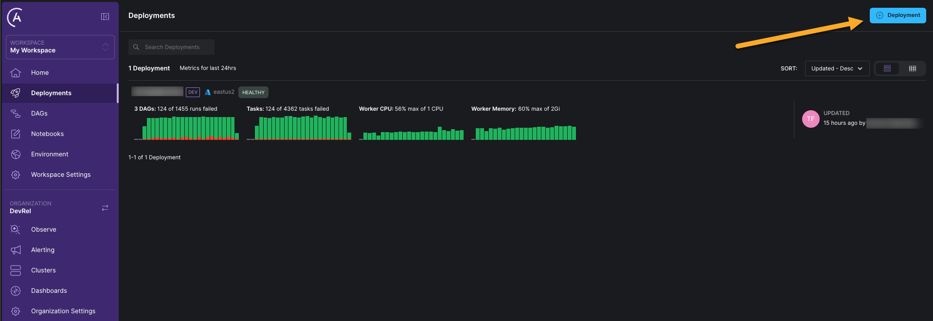Image resolution: width=933 pixels, height=321 pixels.
Task: Go to Dashboards in sidebar
Action: pyautogui.click(x=49, y=291)
